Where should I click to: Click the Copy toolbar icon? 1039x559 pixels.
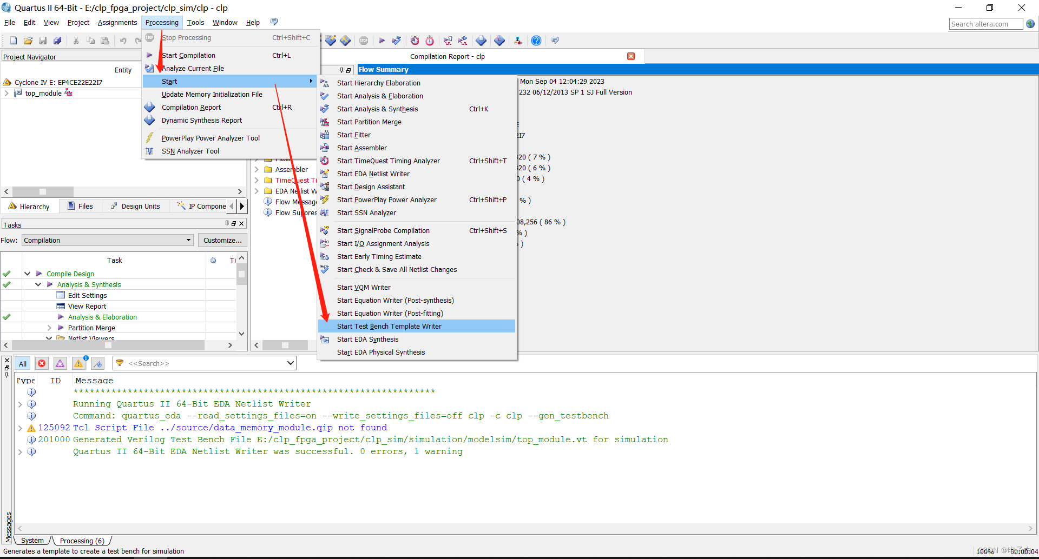(x=90, y=41)
